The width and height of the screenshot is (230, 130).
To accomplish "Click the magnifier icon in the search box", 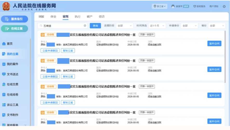I will click(41, 25).
